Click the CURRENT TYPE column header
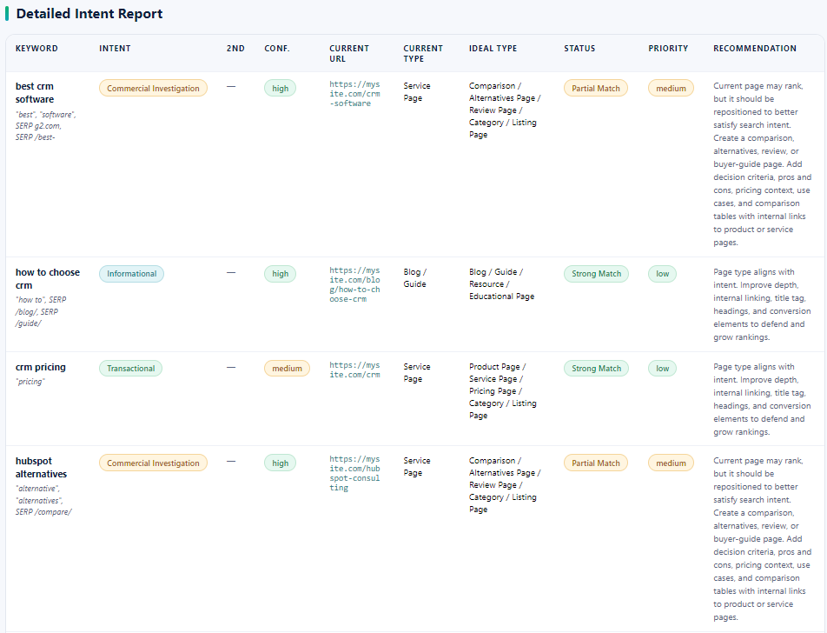827x633 pixels. click(x=423, y=54)
